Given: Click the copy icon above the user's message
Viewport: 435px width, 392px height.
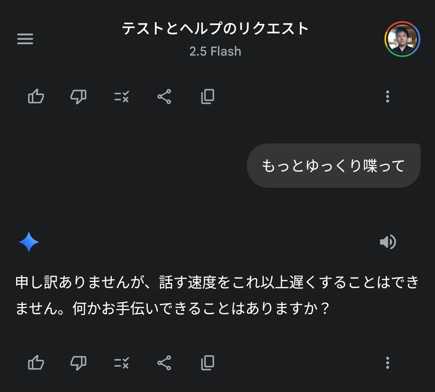Looking at the screenshot, I should (x=207, y=97).
